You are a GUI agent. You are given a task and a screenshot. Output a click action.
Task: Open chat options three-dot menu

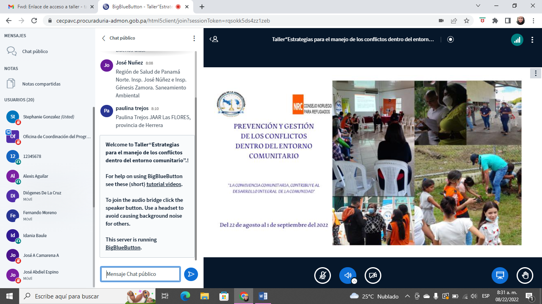pos(194,38)
